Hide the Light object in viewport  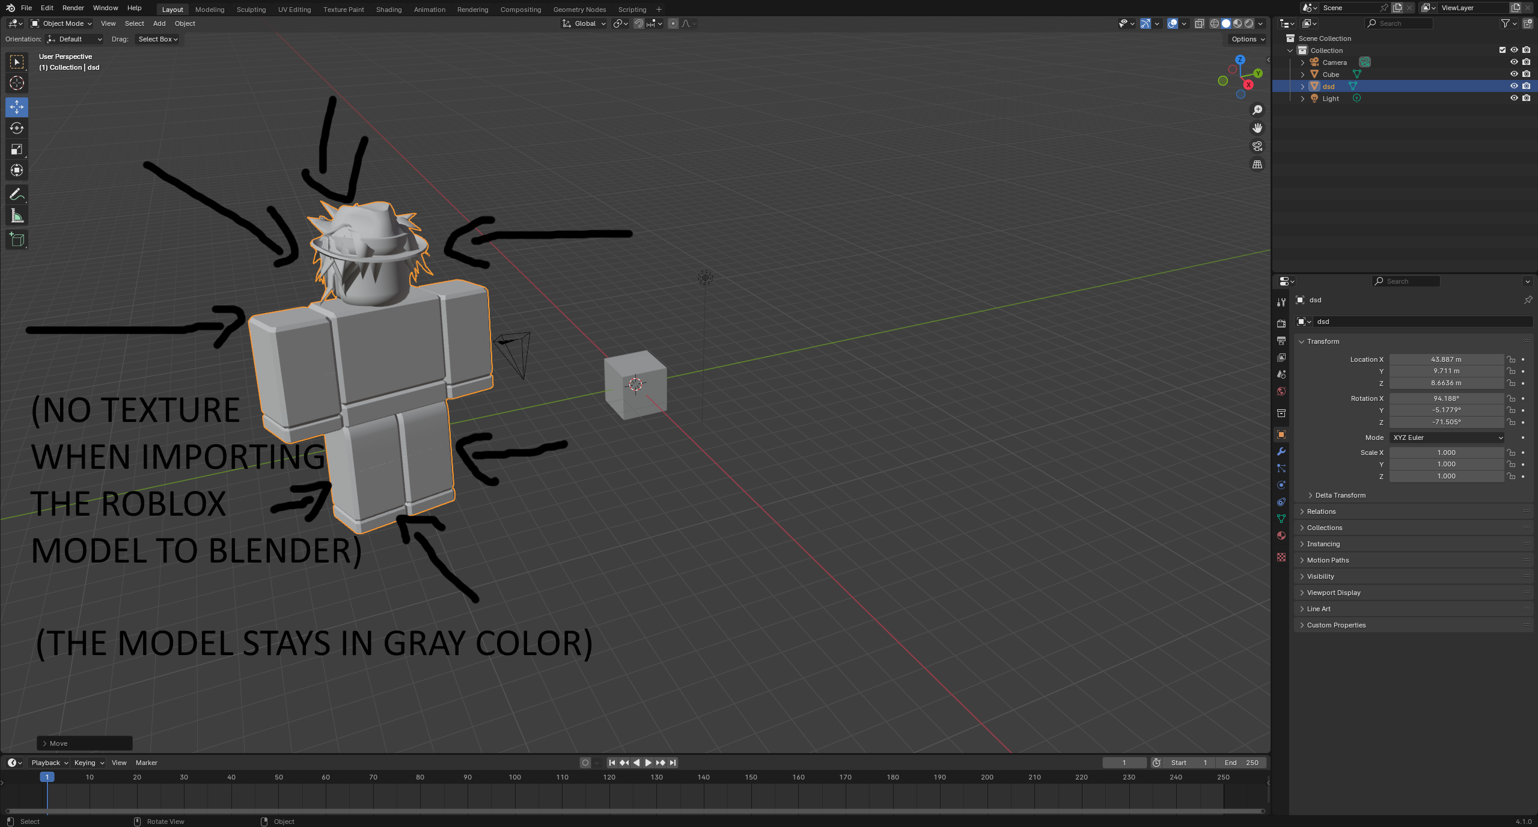pyautogui.click(x=1514, y=98)
